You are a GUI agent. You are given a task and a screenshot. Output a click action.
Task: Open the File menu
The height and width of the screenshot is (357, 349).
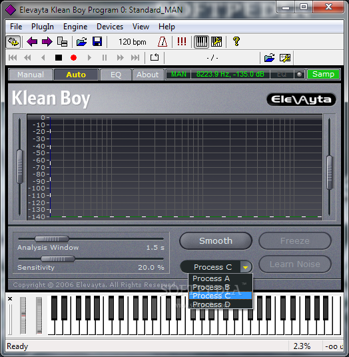(16, 27)
